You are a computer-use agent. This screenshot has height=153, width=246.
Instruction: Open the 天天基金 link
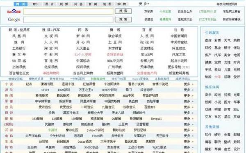pos(83,49)
